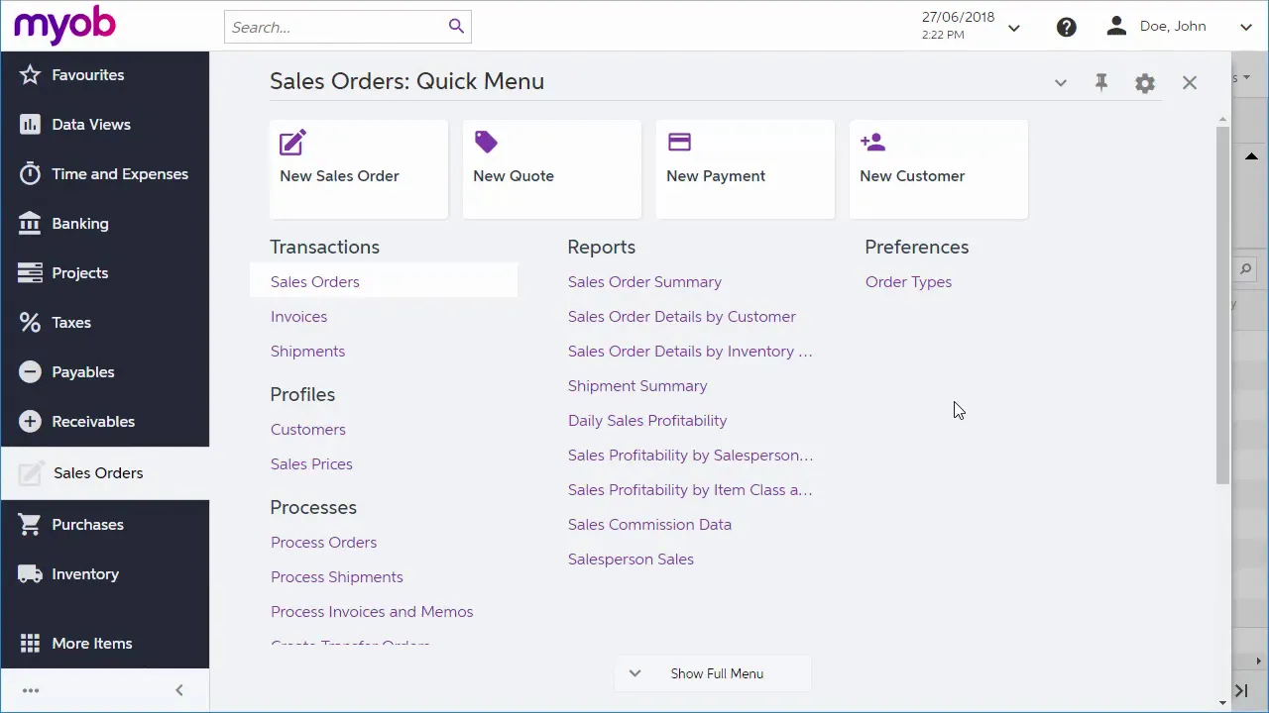Click the sidebar three-dots options icon
This screenshot has height=713, width=1269.
[30, 690]
